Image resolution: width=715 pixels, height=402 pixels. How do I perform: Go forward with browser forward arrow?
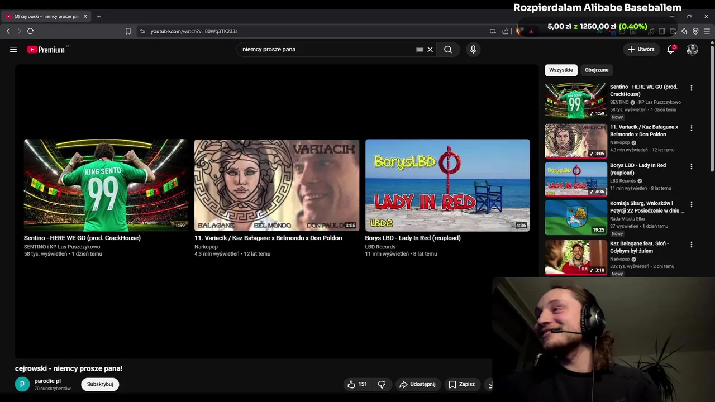tap(19, 31)
